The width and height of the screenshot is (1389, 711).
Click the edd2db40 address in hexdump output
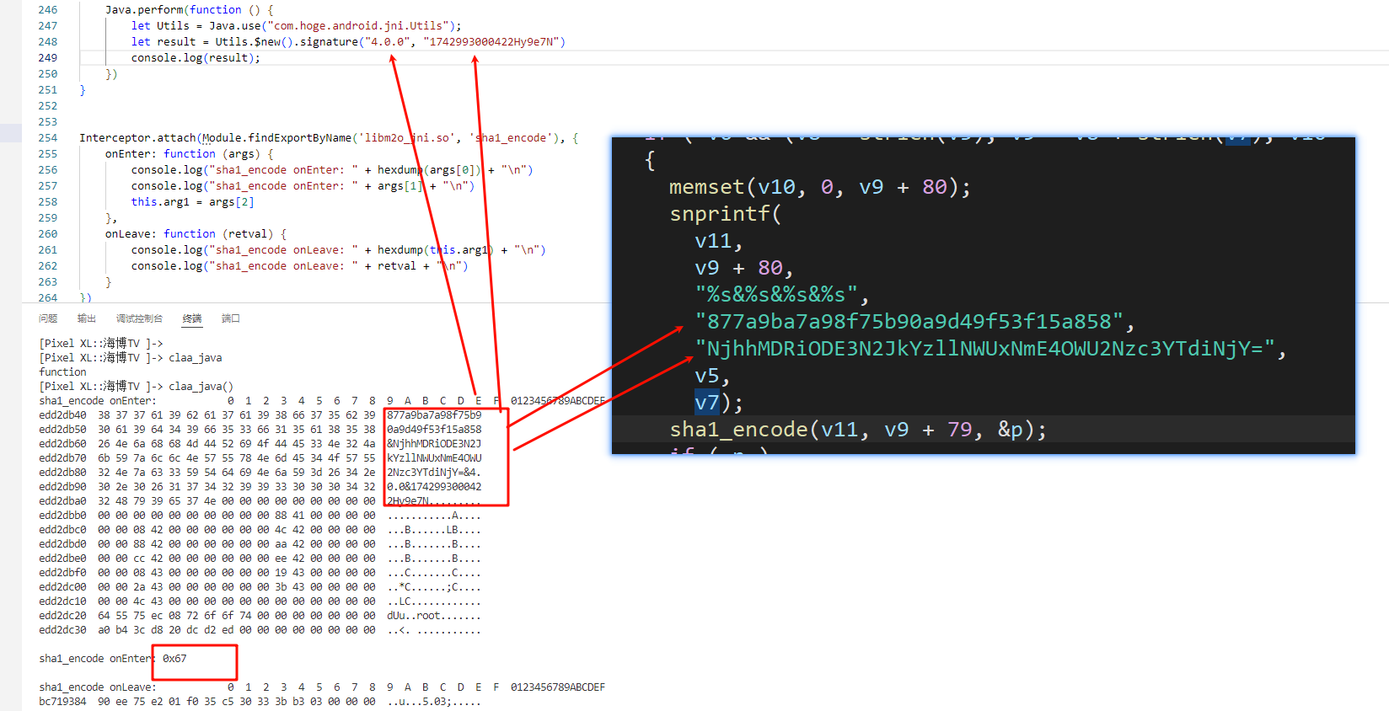pos(62,415)
